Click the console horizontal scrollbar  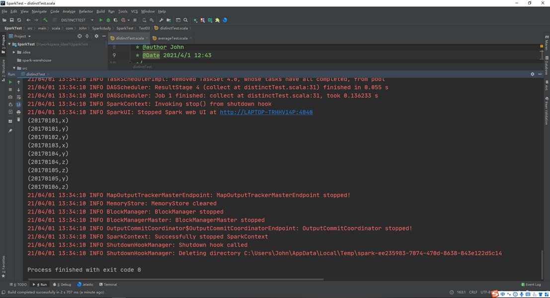(x=175, y=279)
